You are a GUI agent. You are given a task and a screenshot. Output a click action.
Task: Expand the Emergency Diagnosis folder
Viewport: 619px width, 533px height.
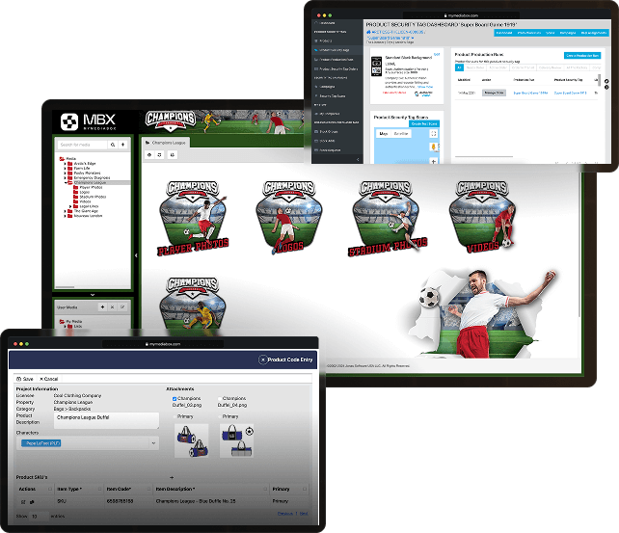pyautogui.click(x=66, y=177)
